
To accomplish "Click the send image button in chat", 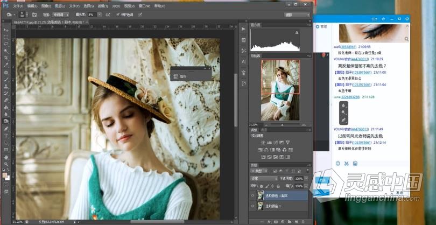I will pos(355,164).
